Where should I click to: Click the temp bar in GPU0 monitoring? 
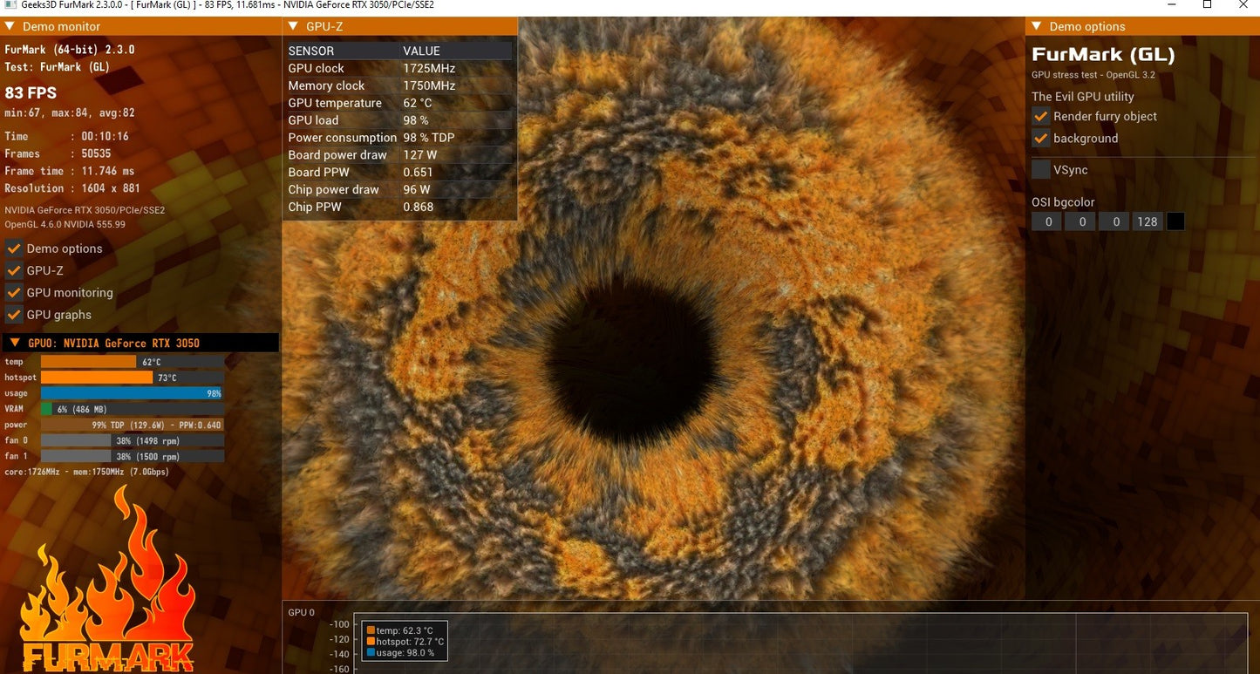click(132, 362)
